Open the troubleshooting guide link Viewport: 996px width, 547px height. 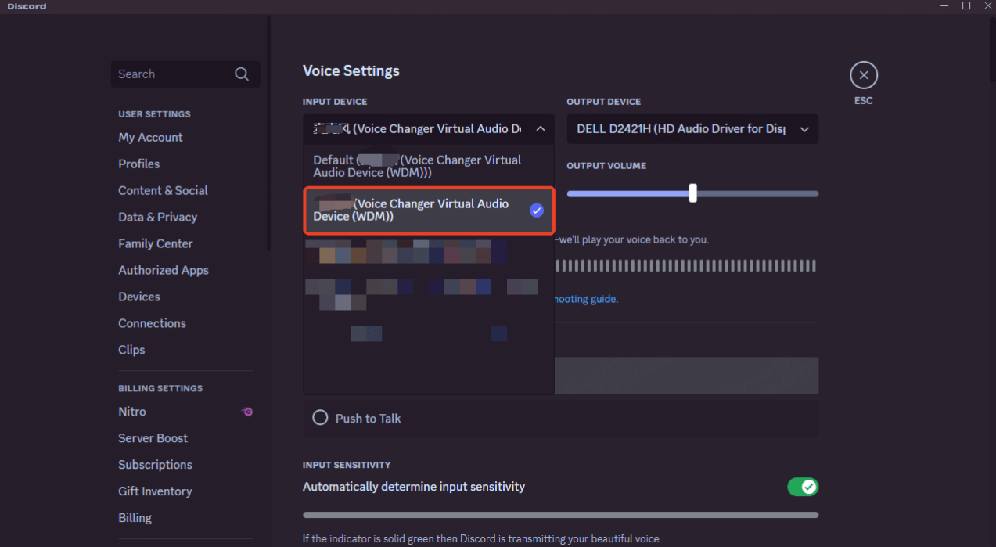[x=586, y=299]
